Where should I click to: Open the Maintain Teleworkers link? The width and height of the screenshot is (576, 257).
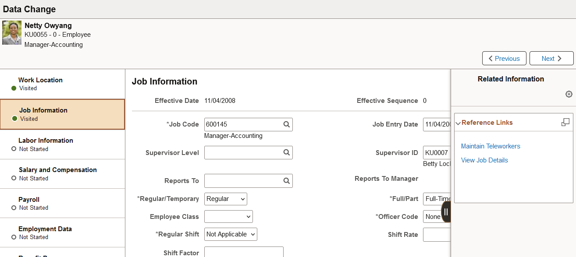coord(490,146)
